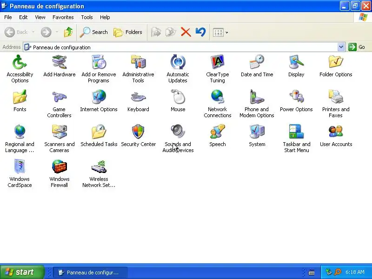Open Sounds and Audio Devices
372x279 pixels.
coord(178,139)
